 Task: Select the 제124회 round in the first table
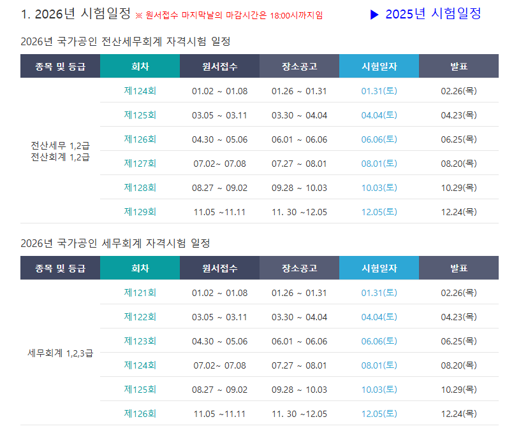click(x=140, y=91)
